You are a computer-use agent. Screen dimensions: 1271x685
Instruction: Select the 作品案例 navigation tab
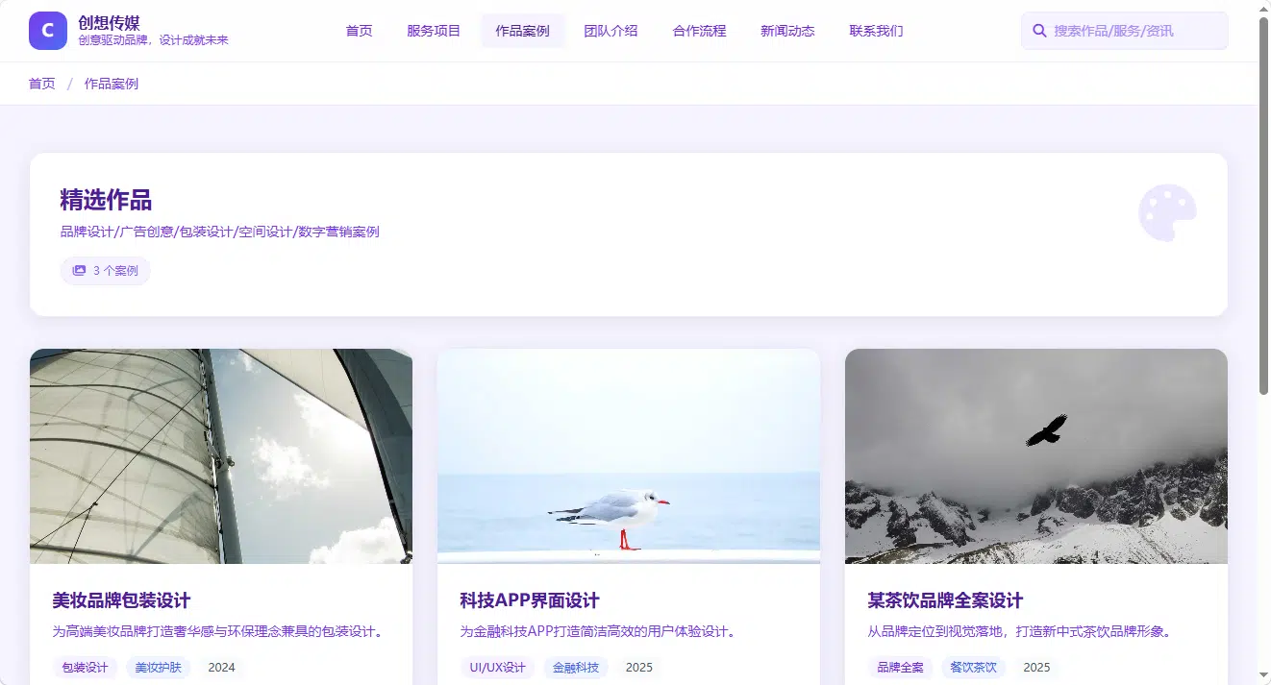(x=523, y=31)
